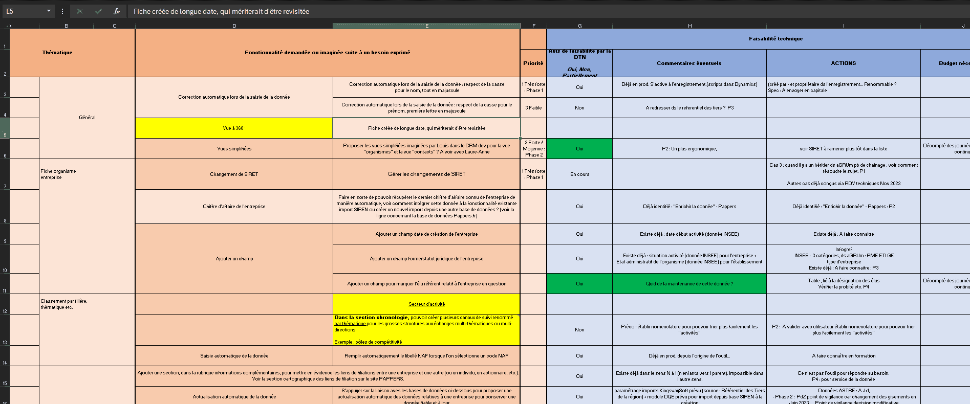This screenshot has height=404, width=970.
Task: Open the underlined "Secteur d'activité" link cell
Action: point(426,304)
